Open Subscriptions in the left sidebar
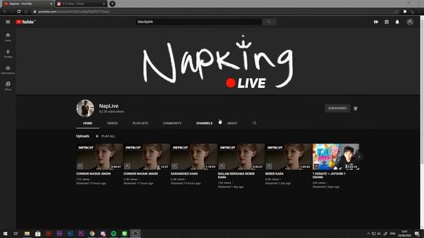Viewport: 424px width, 238px height. coord(8,69)
